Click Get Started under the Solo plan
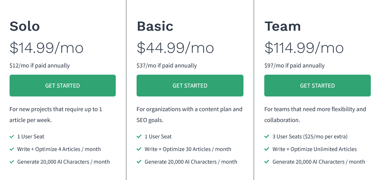Image resolution: width=379 pixels, height=180 pixels. [62, 86]
